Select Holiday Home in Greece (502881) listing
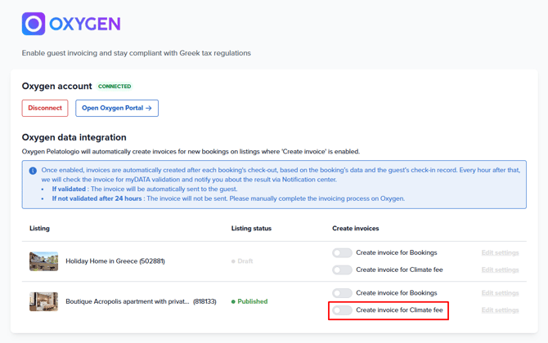Viewport: 548px width, 343px height. click(115, 261)
